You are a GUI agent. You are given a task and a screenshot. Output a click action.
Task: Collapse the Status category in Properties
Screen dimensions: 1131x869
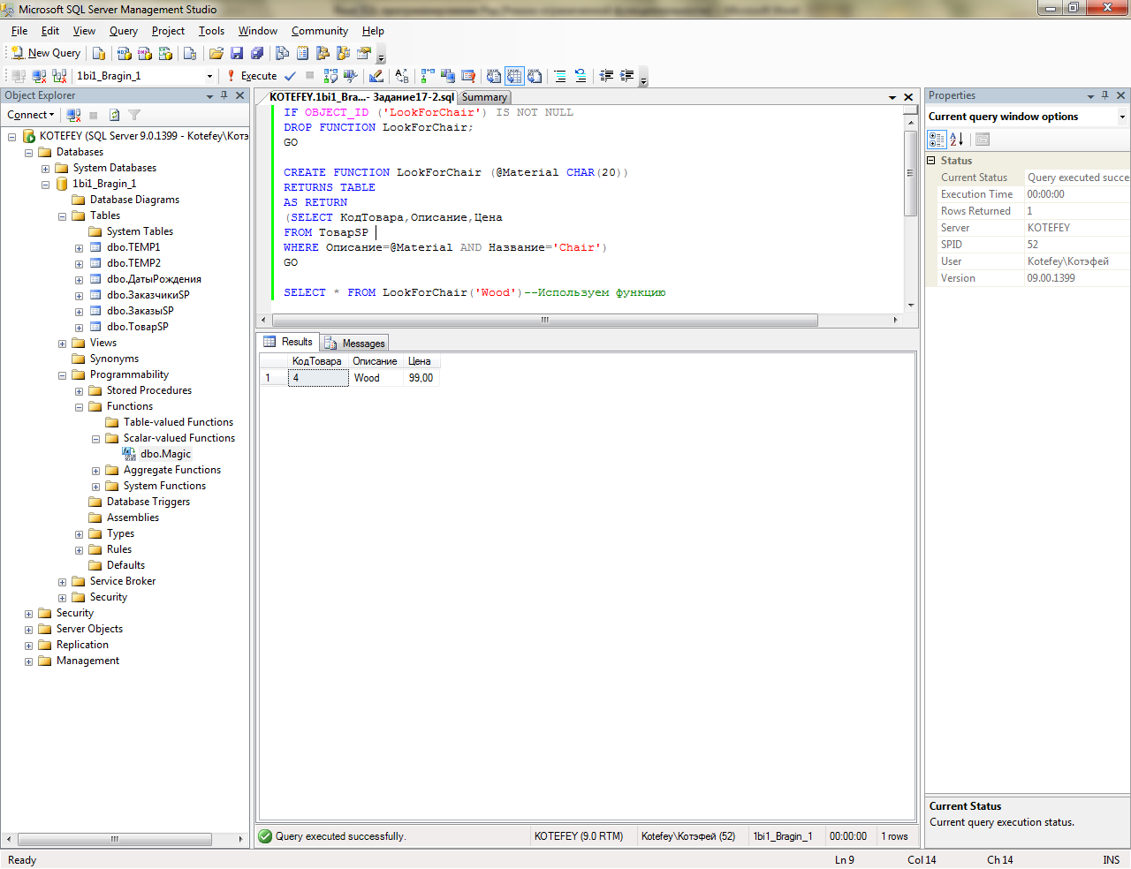pyautogui.click(x=931, y=161)
